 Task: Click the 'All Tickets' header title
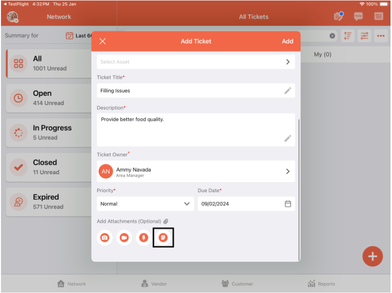253,17
